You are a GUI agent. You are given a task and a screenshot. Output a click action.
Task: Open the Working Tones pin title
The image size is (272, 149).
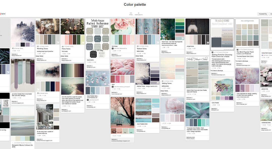42,49
